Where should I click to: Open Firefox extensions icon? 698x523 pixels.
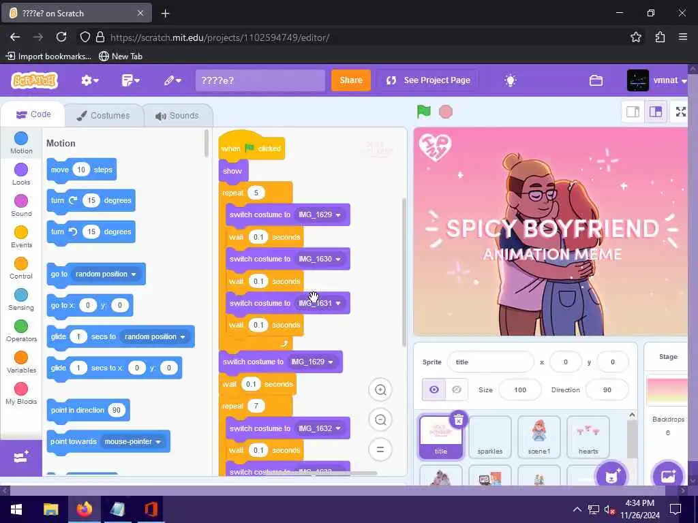(x=660, y=37)
